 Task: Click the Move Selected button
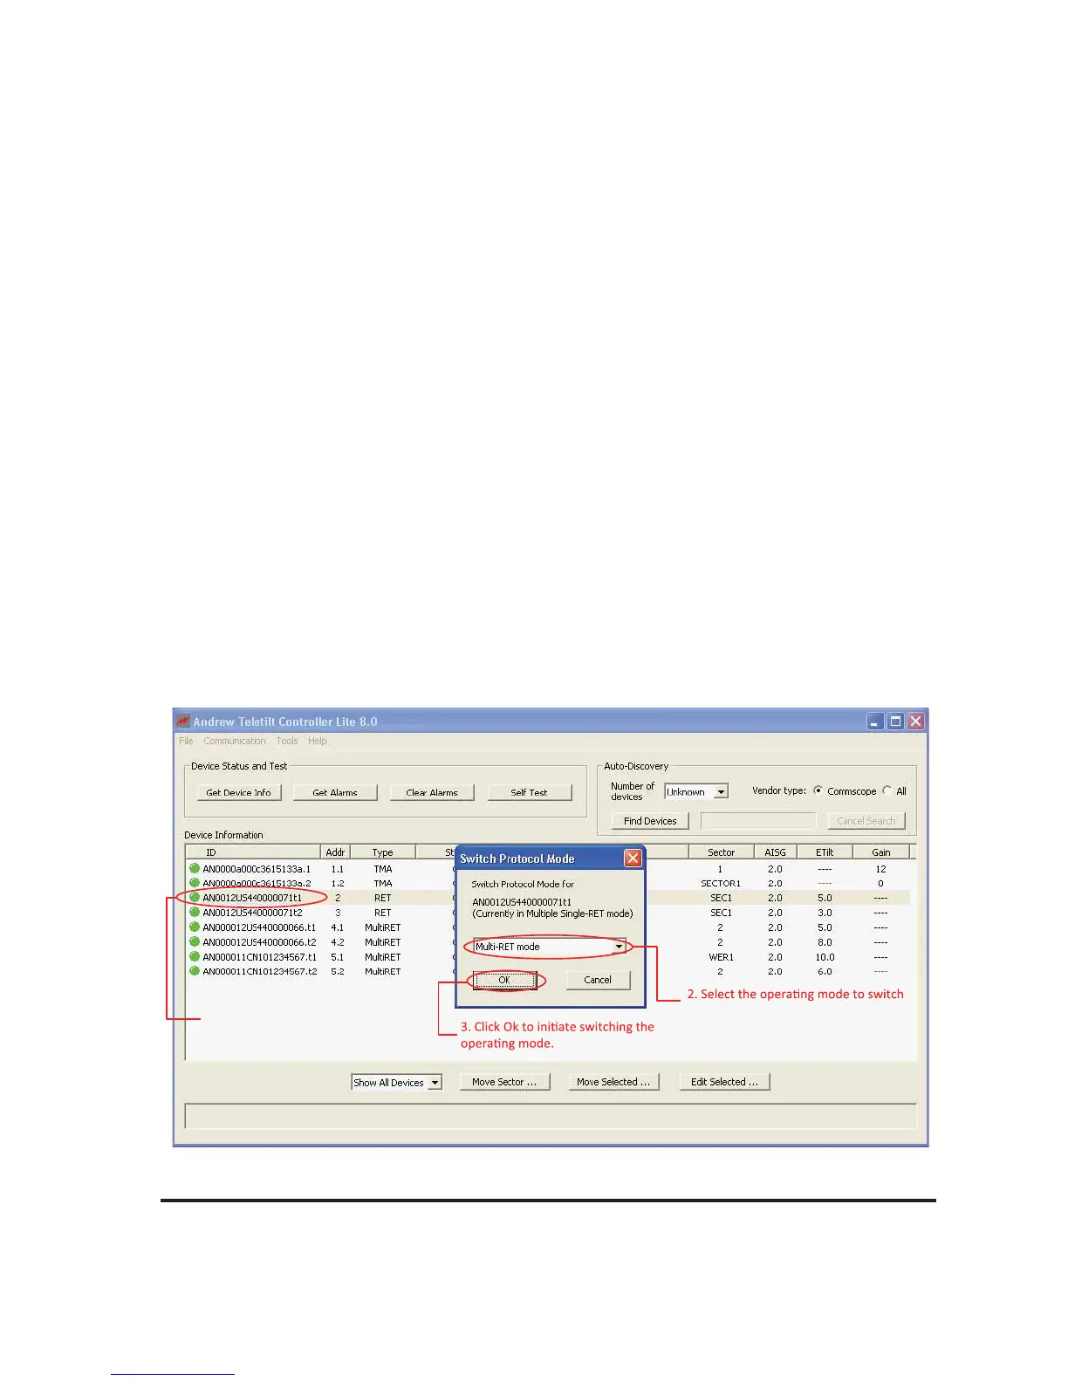(613, 1082)
